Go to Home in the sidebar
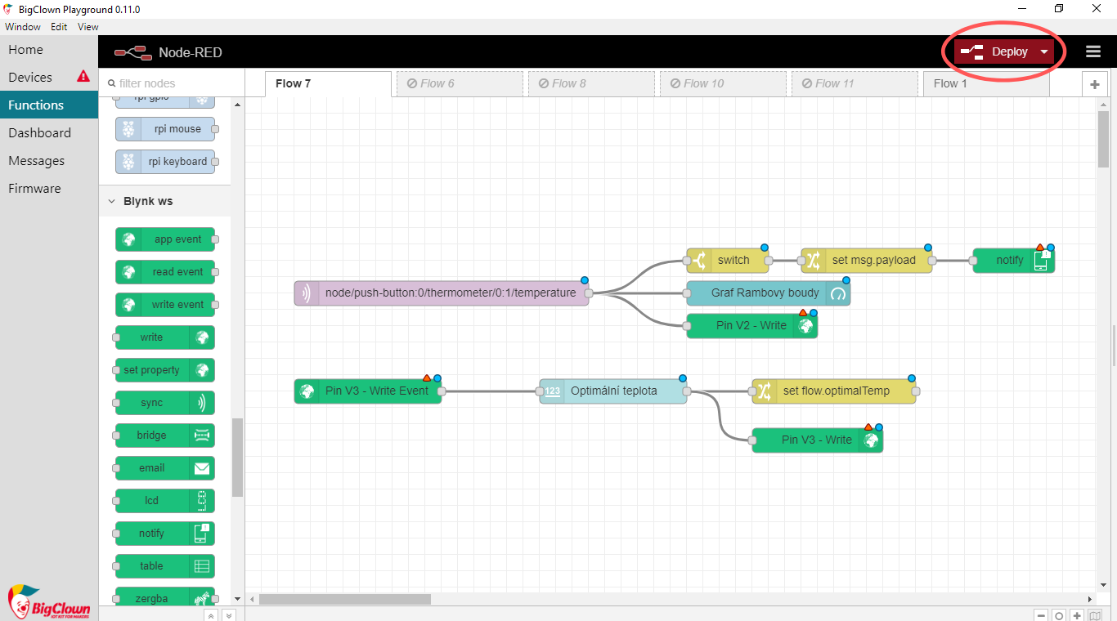Viewport: 1117px width, 621px height. [49, 49]
